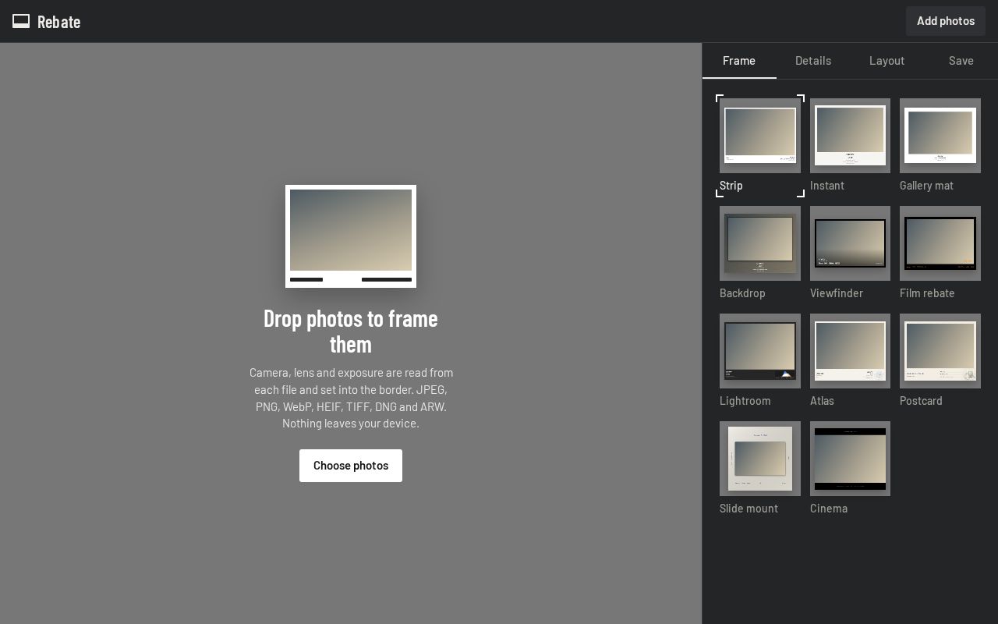The width and height of the screenshot is (998, 624).
Task: Select the Strip frame thumbnail
Action: point(760,136)
